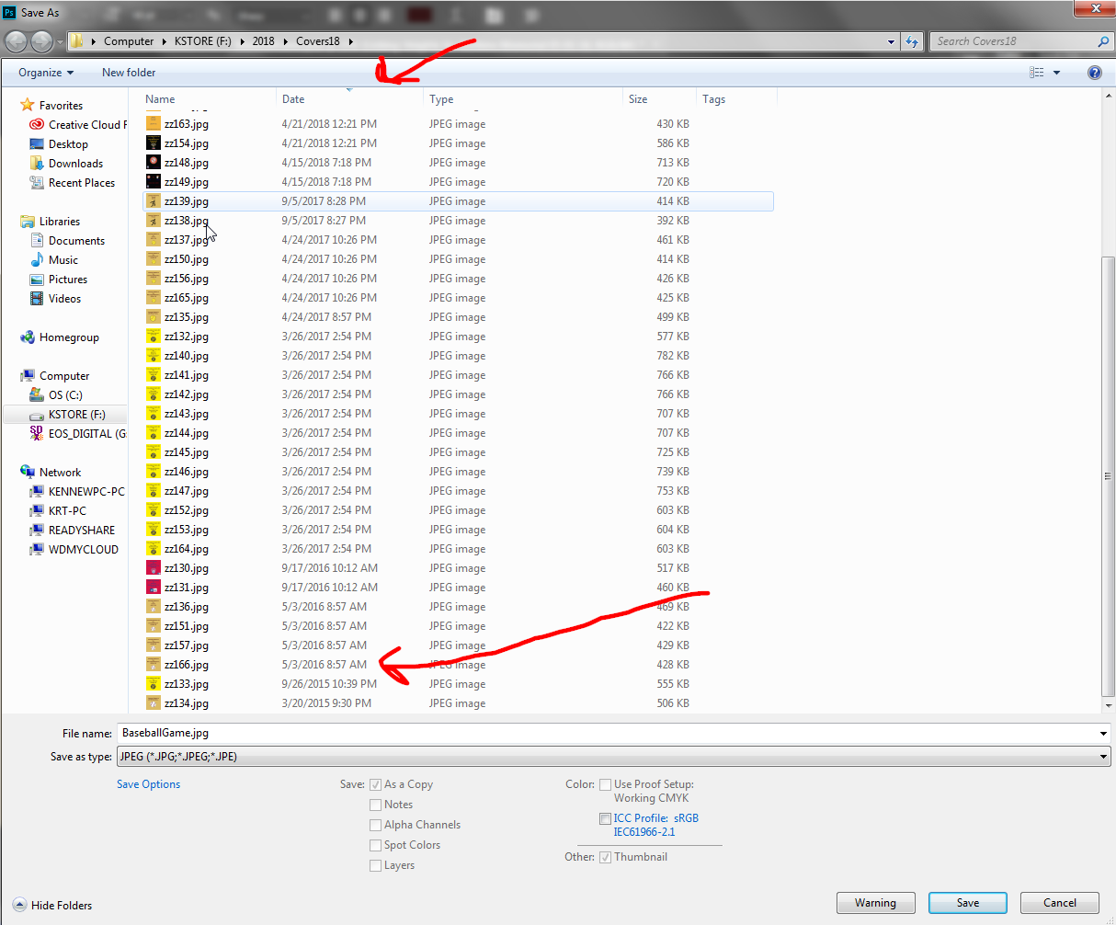Open the Creative Cloud Files favorite
Viewport: 1116px width, 925px height.
click(84, 124)
